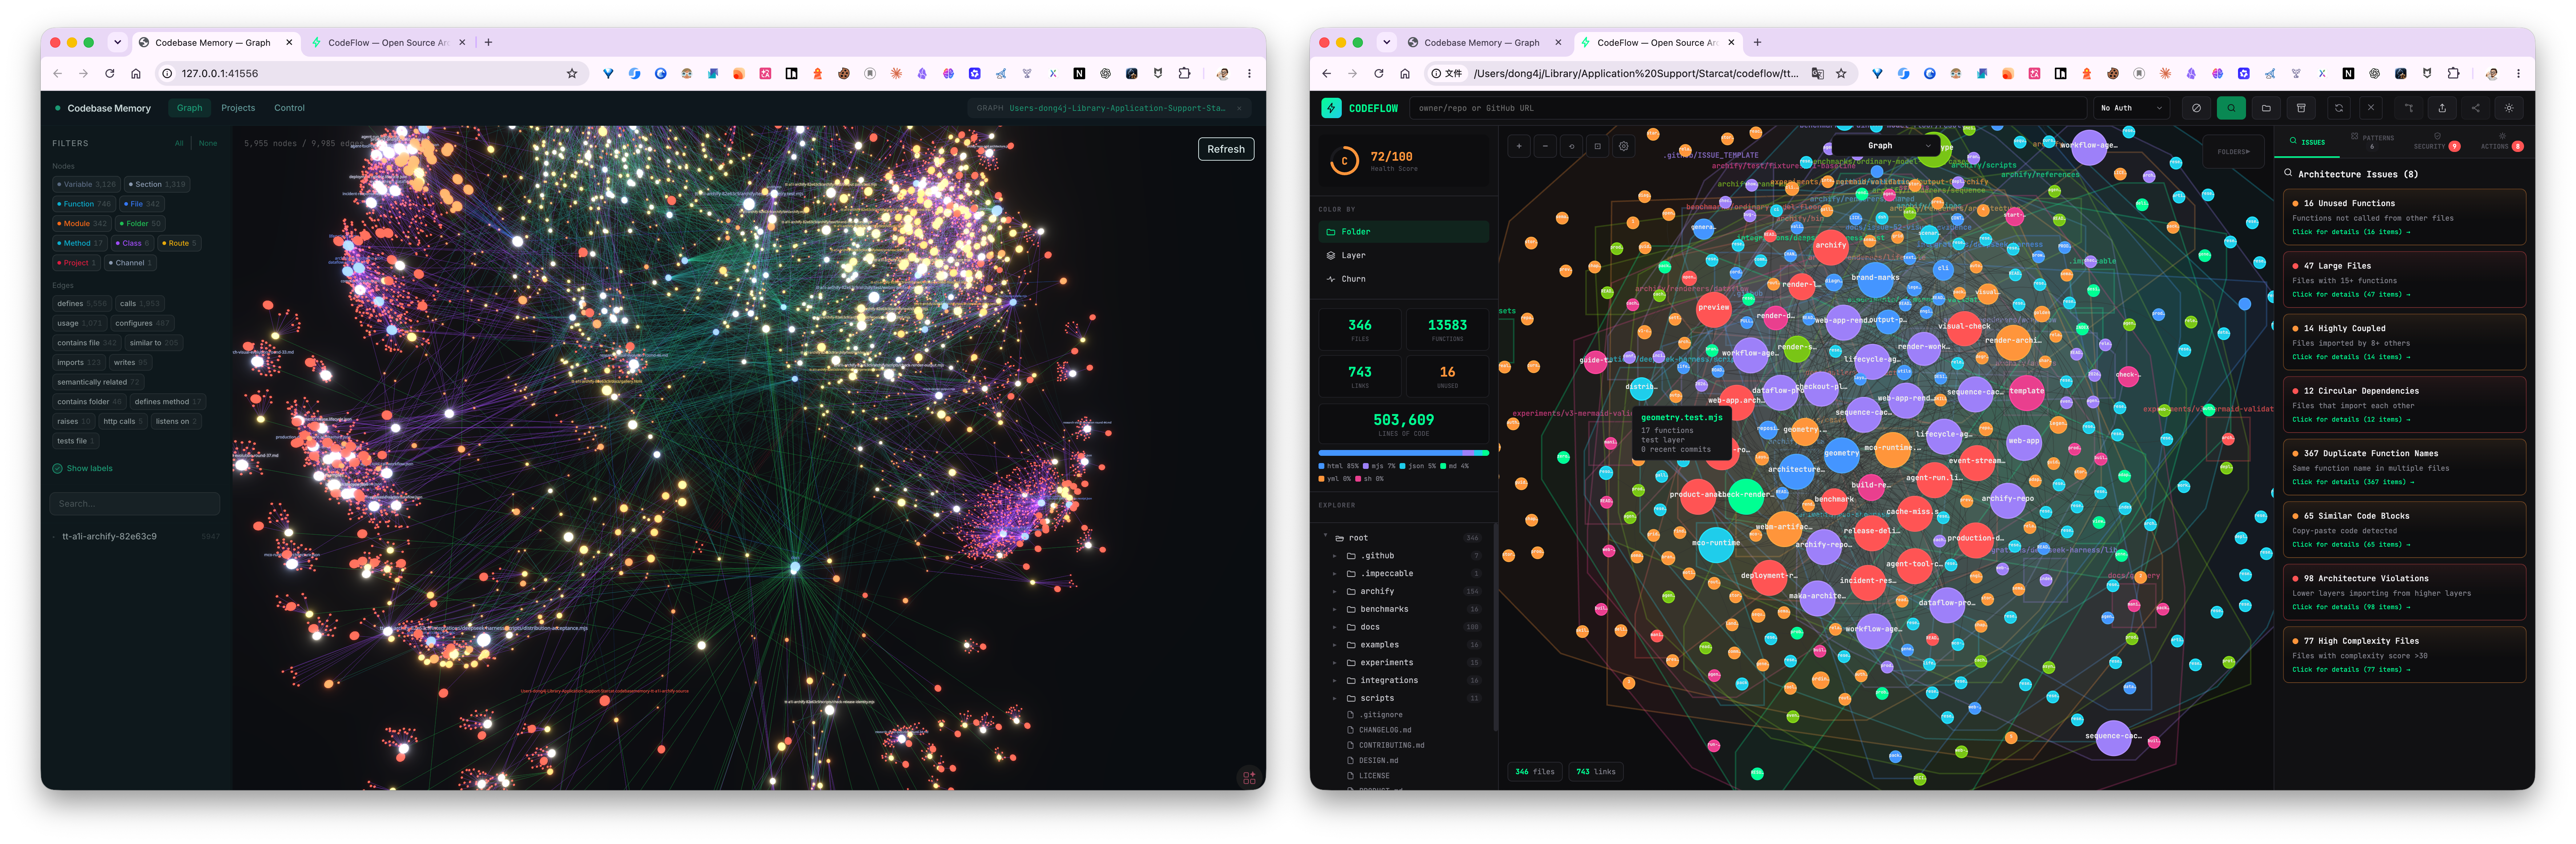Expand the docs folder

pyautogui.click(x=1335, y=627)
